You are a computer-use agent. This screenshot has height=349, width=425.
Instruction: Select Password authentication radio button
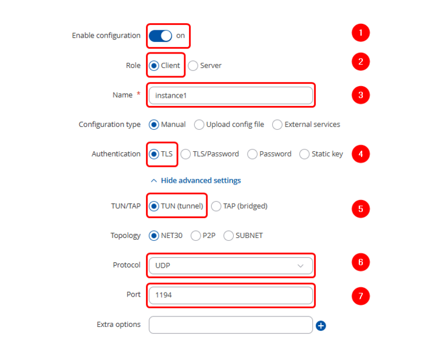point(252,154)
